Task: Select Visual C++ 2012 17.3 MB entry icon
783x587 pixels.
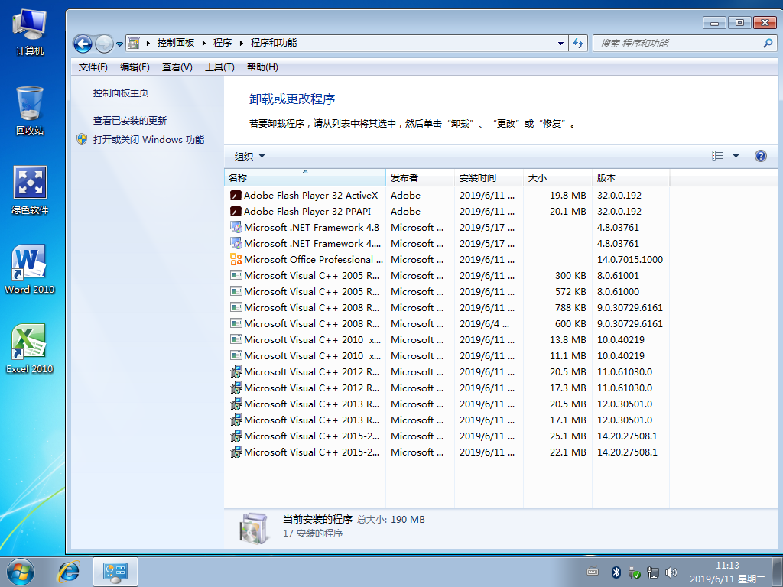Action: tap(236, 388)
